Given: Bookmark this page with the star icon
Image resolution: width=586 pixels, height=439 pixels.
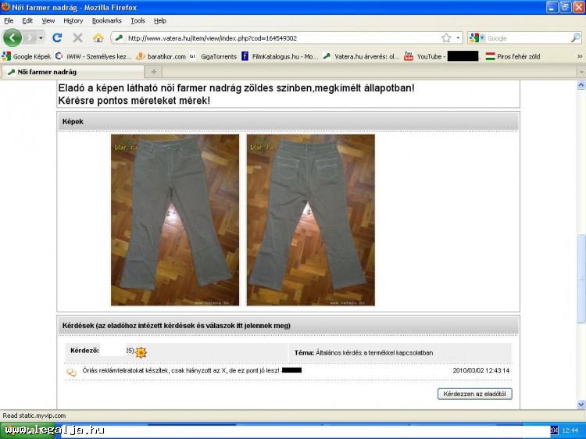Looking at the screenshot, I should pyautogui.click(x=446, y=37).
